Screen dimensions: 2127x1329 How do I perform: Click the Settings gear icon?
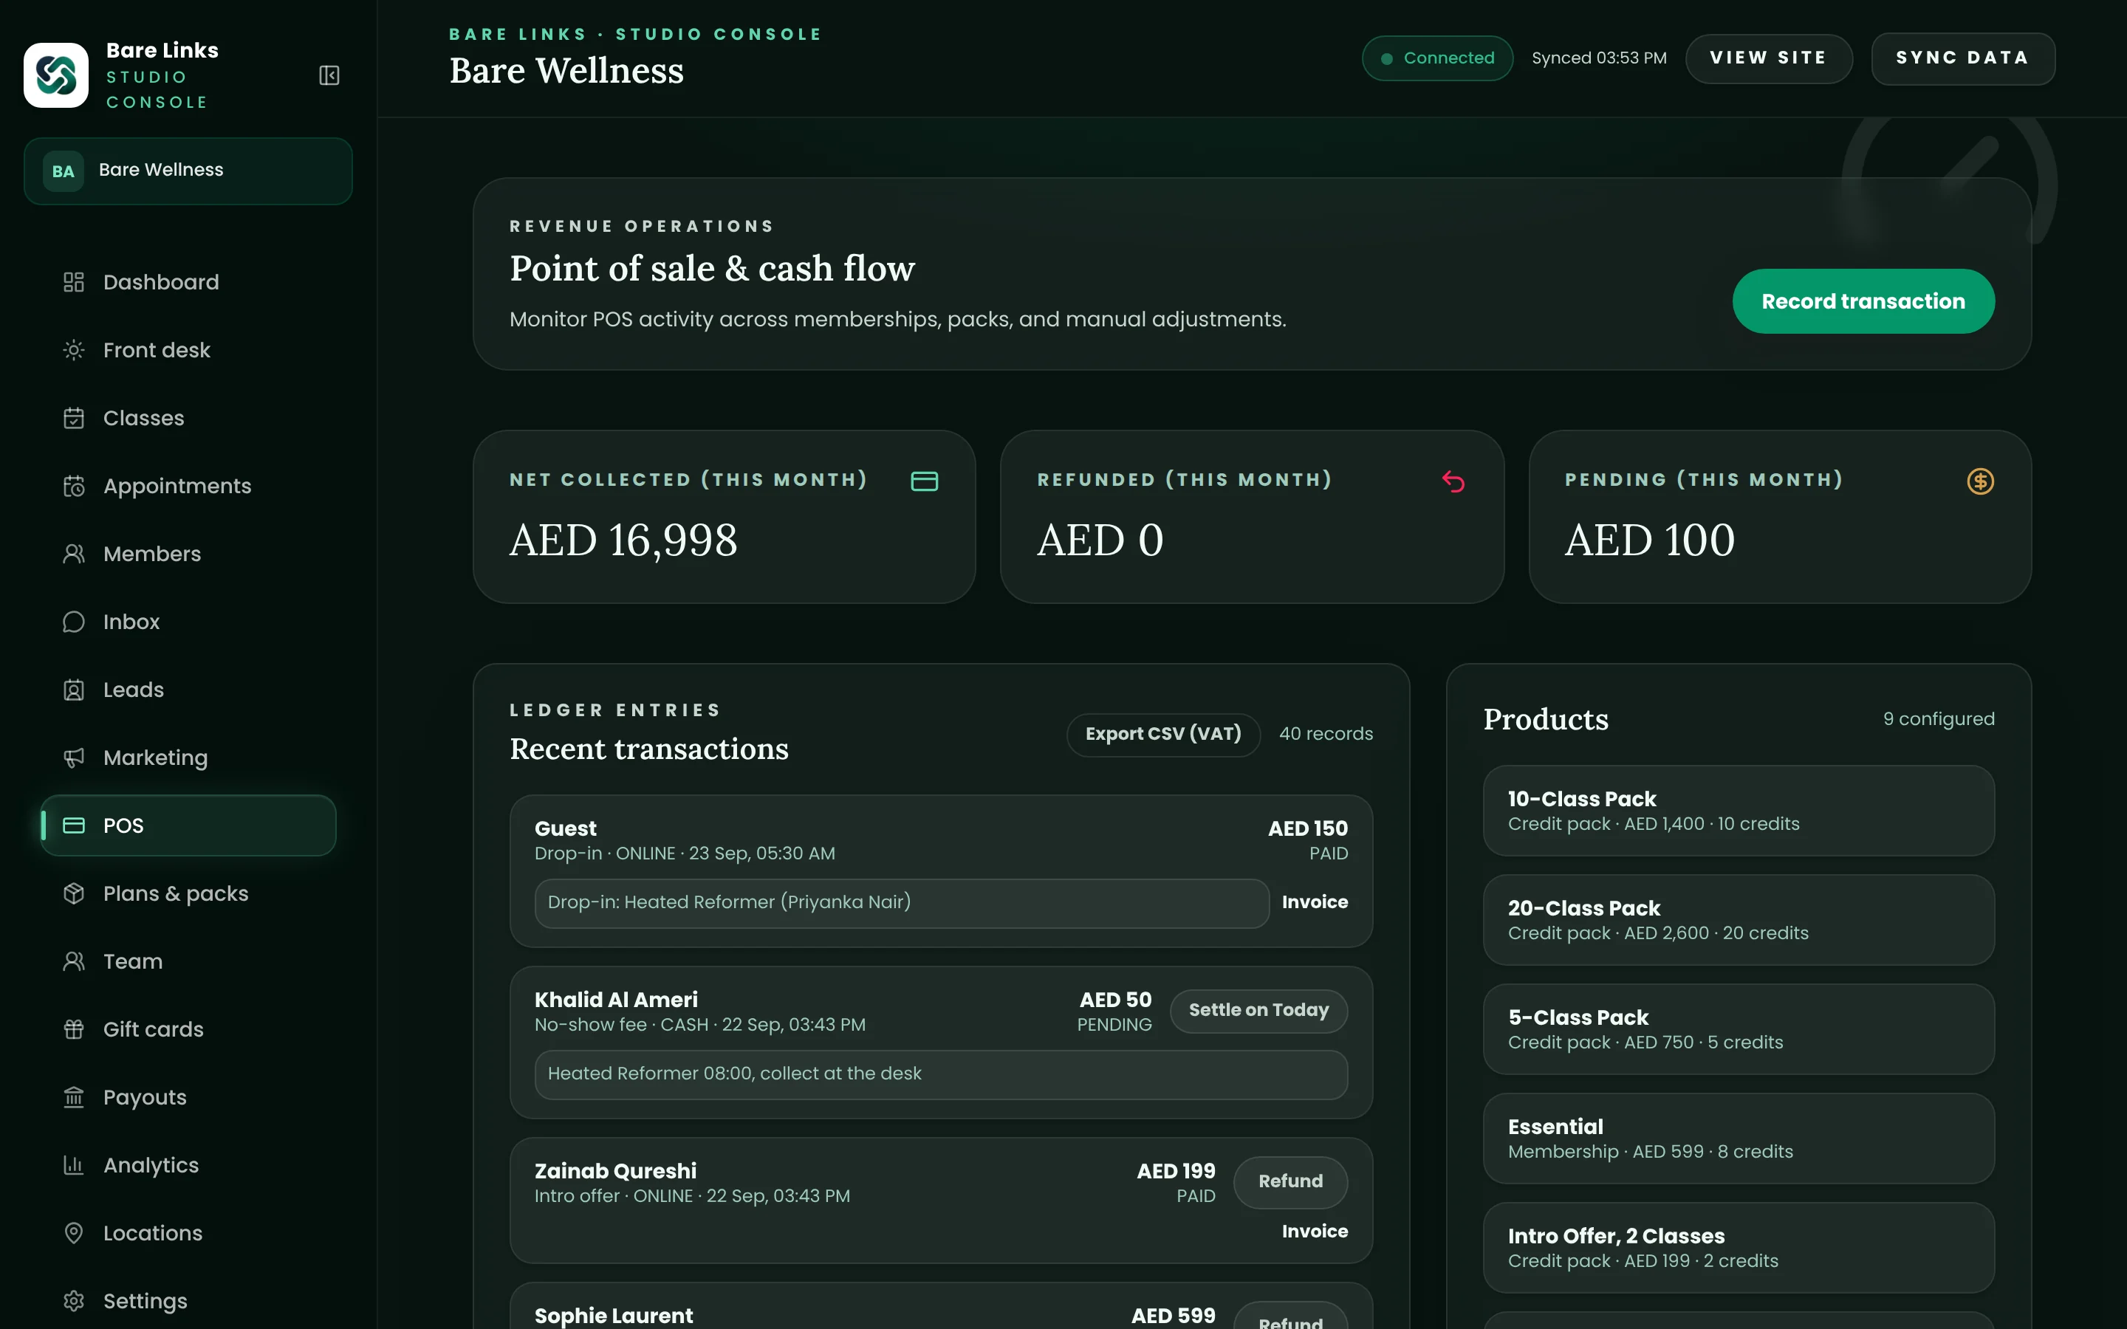point(74,1301)
